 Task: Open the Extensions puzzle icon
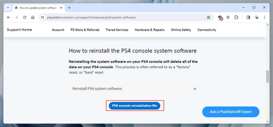[236, 17]
